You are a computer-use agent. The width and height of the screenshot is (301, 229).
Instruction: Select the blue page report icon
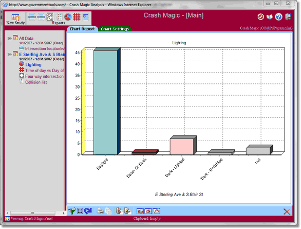[86, 17]
